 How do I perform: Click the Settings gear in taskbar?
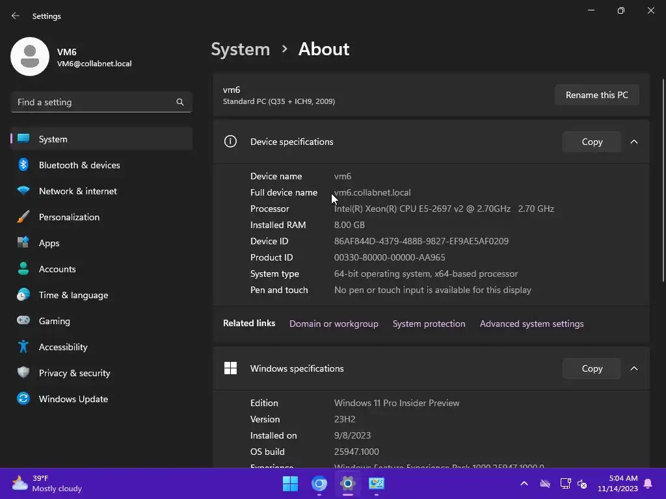tap(347, 483)
